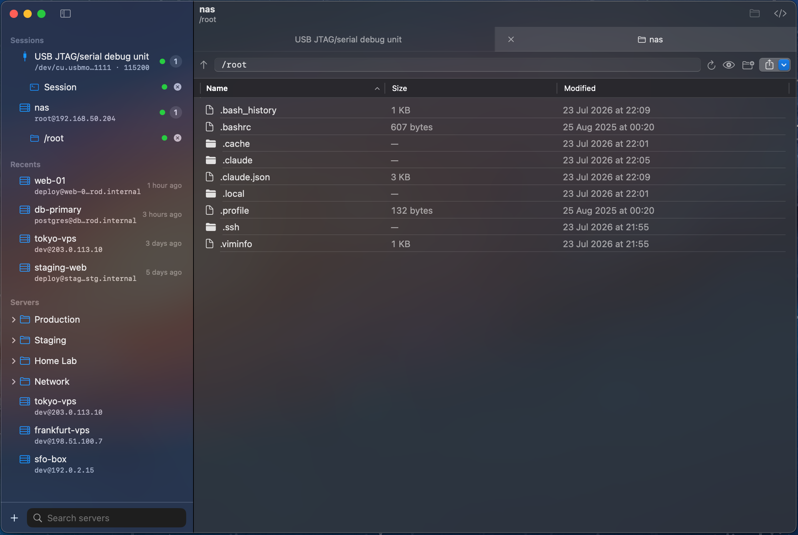Switch to USB JTAG/serial debug unit tab

(x=348, y=40)
